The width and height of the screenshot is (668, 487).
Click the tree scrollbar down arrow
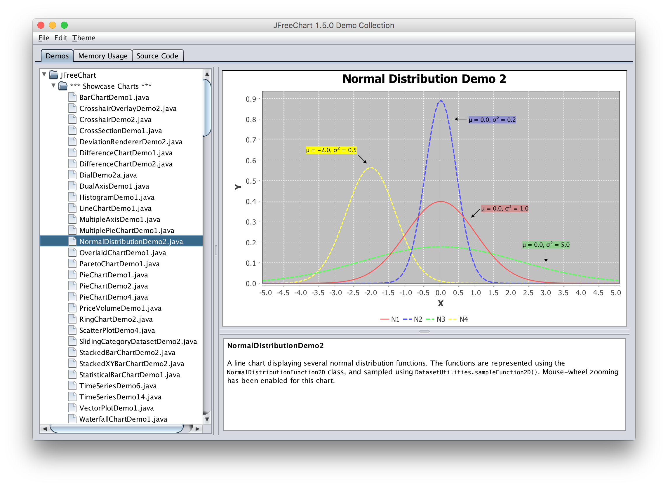point(207,419)
